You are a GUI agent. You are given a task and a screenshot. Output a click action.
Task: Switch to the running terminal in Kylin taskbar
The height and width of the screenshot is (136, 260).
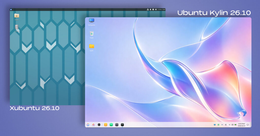pos(122,125)
